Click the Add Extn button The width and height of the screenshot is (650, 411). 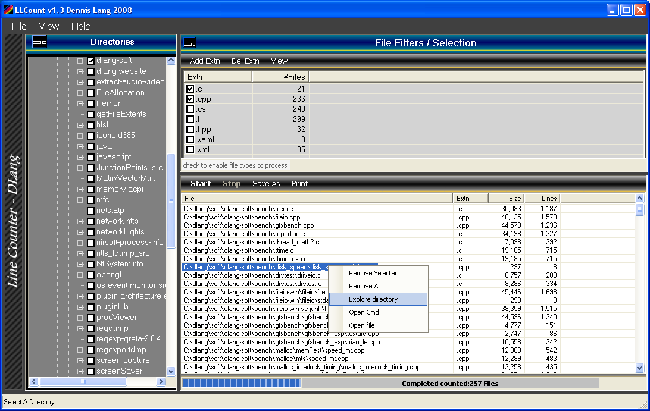(x=205, y=61)
